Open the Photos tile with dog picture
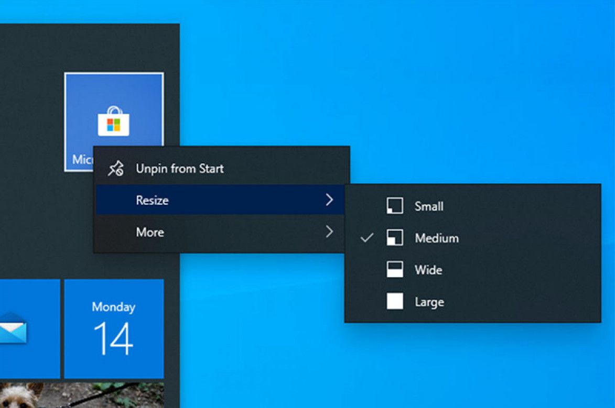 82,395
